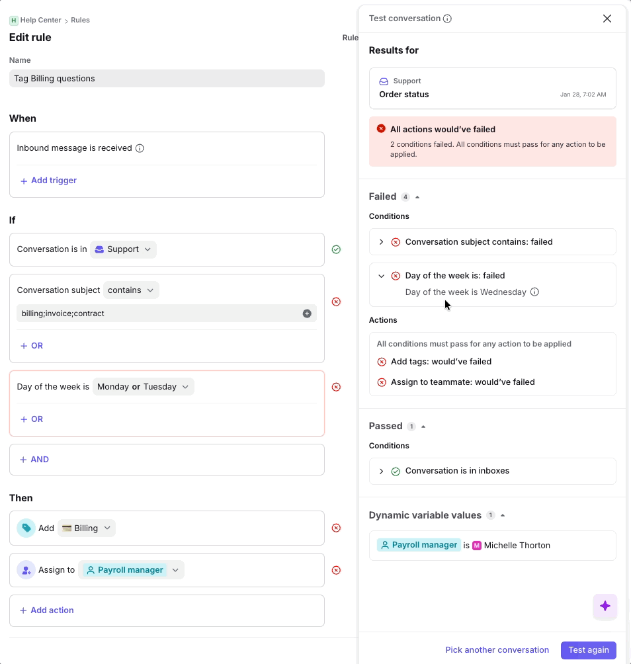Click red failed icon beside Day of week condition

coord(336,387)
